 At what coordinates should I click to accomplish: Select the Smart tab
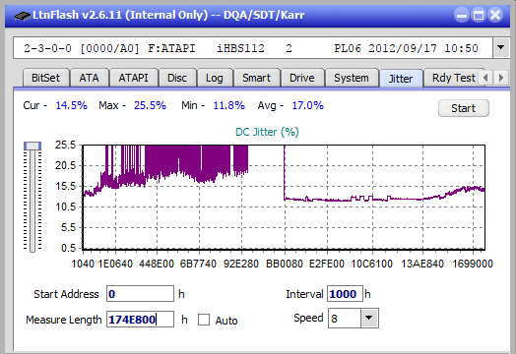[256, 78]
